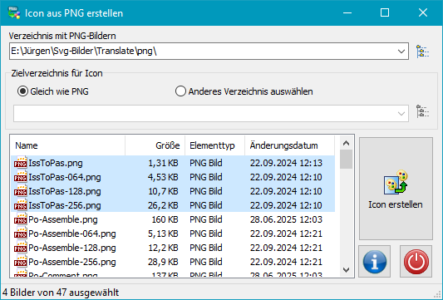Click inside the PNG directory path field
Viewport: 443px width, 300px height.
202,52
